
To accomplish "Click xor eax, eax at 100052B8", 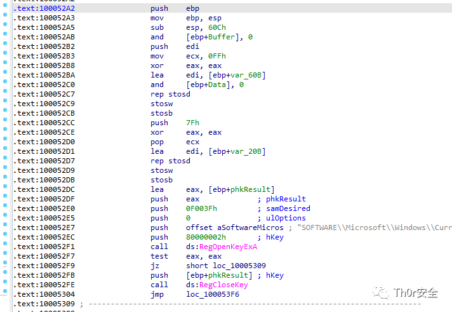I will click(186, 65).
